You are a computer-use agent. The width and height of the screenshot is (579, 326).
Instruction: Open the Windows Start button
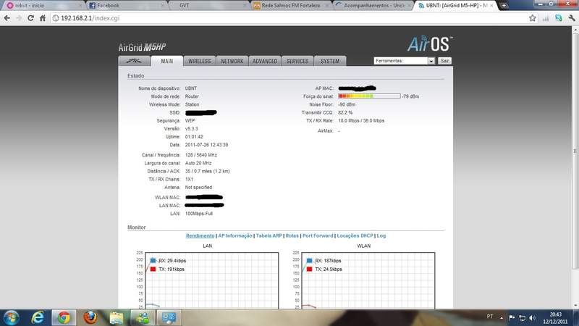click(x=11, y=317)
